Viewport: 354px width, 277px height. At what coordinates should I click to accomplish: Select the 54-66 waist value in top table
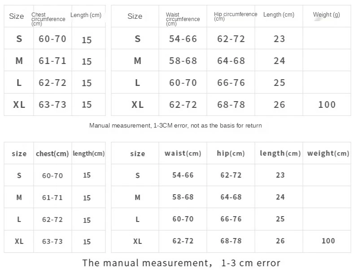pyautogui.click(x=183, y=39)
